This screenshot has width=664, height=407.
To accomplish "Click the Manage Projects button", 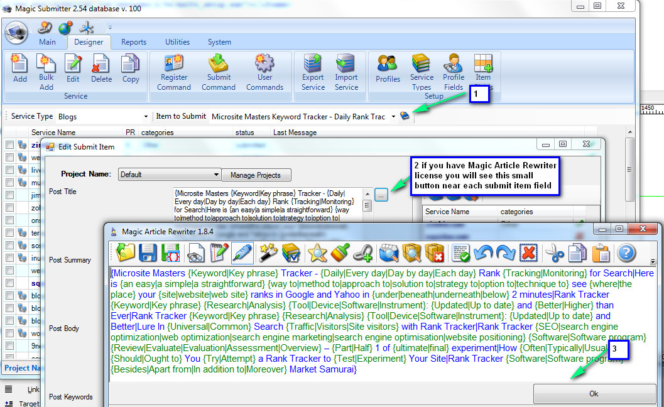I will coord(256,175).
